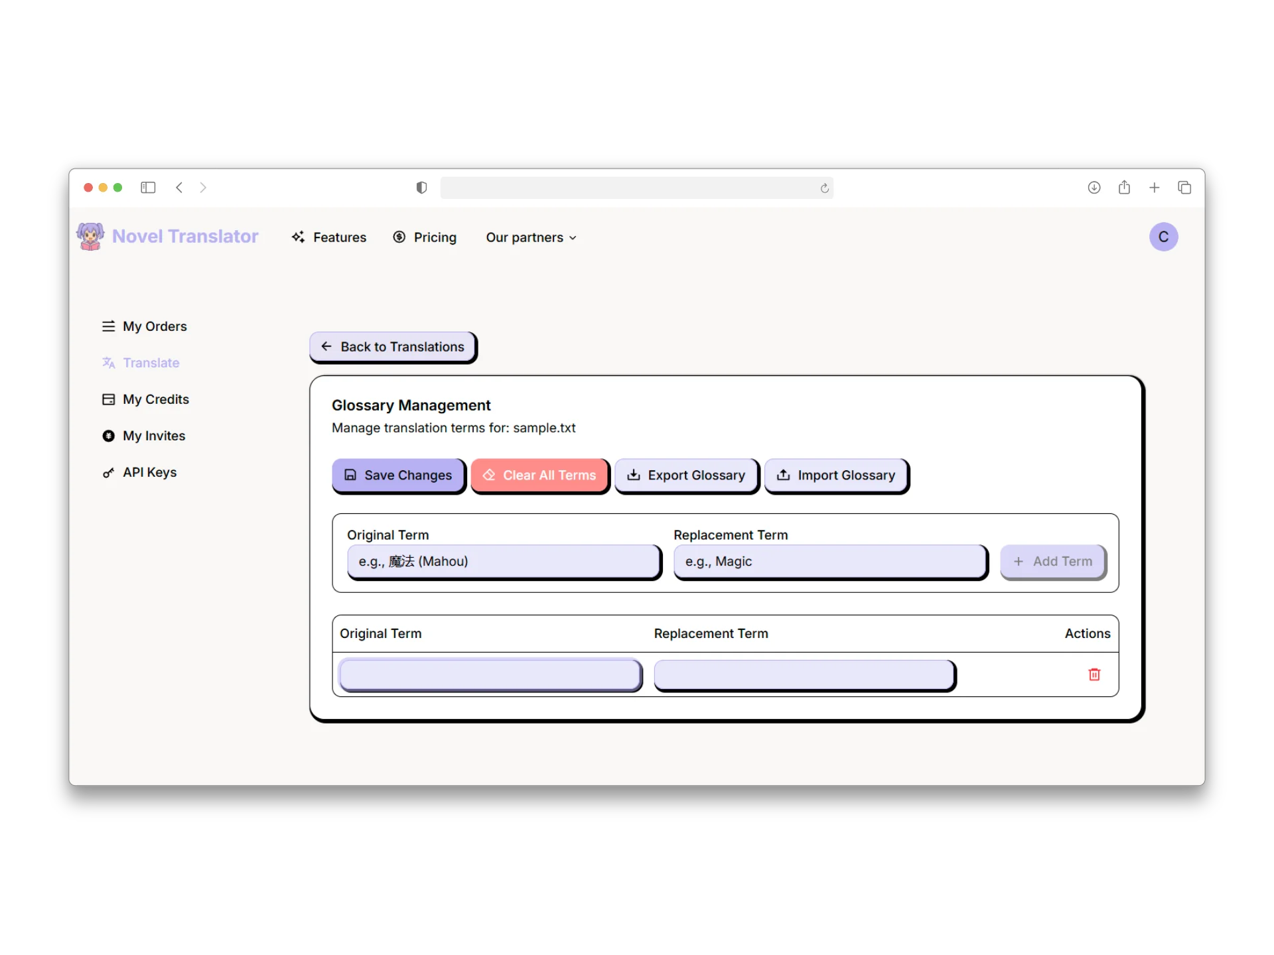
Task: Click the browser sidebar toggle icon
Action: coord(148,188)
